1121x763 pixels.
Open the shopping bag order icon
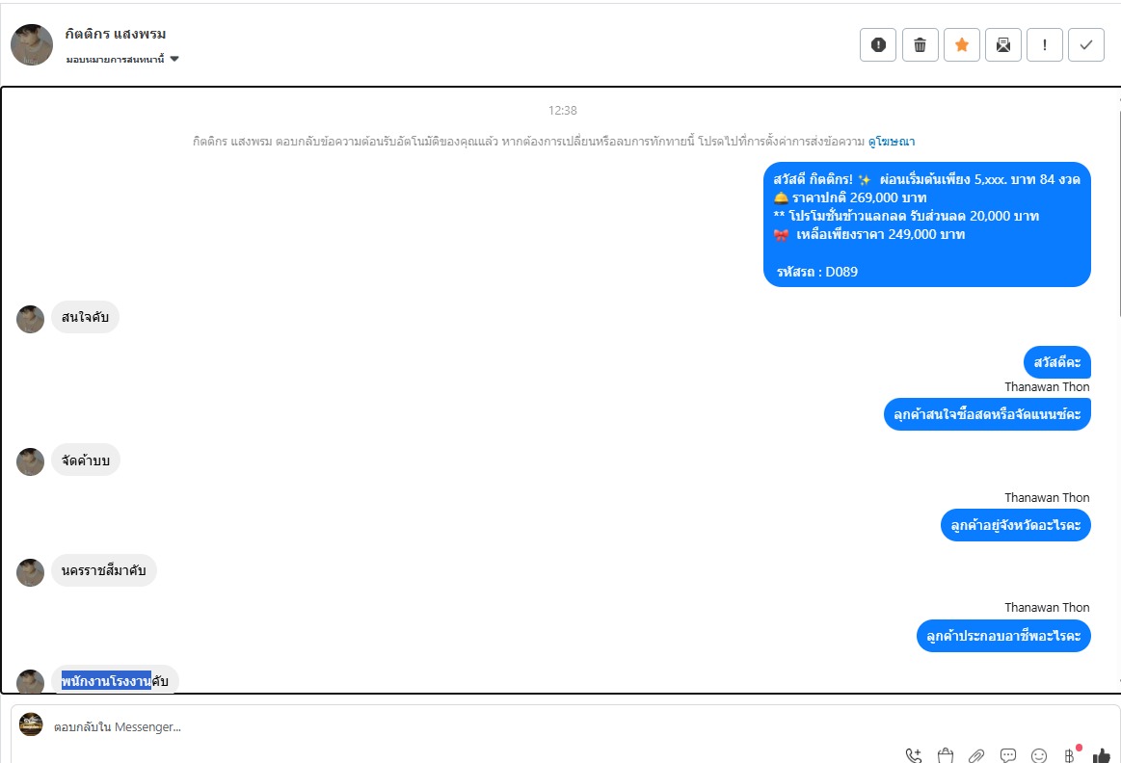946,755
